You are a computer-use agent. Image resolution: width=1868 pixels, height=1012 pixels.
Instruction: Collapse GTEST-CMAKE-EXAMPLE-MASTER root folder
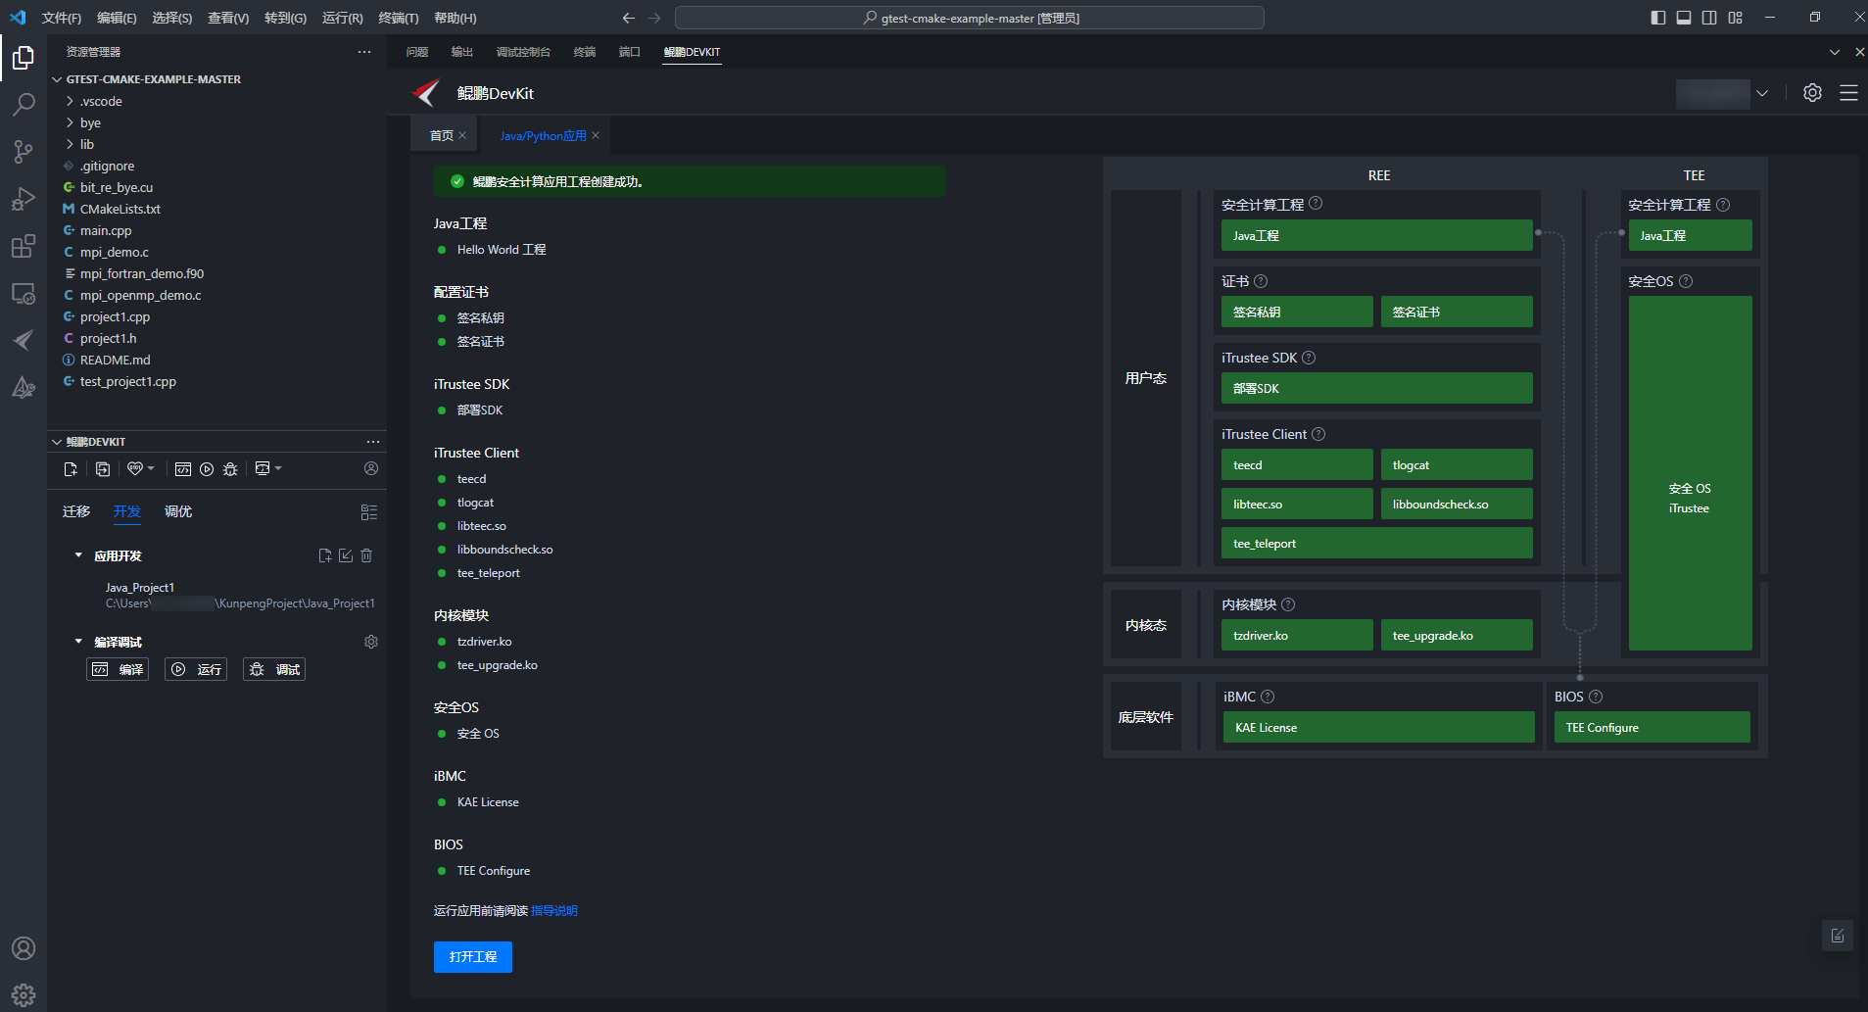pos(57,79)
